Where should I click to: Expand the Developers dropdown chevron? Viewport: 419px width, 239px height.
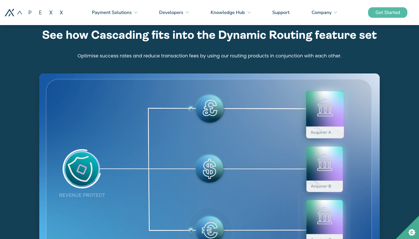(x=187, y=13)
